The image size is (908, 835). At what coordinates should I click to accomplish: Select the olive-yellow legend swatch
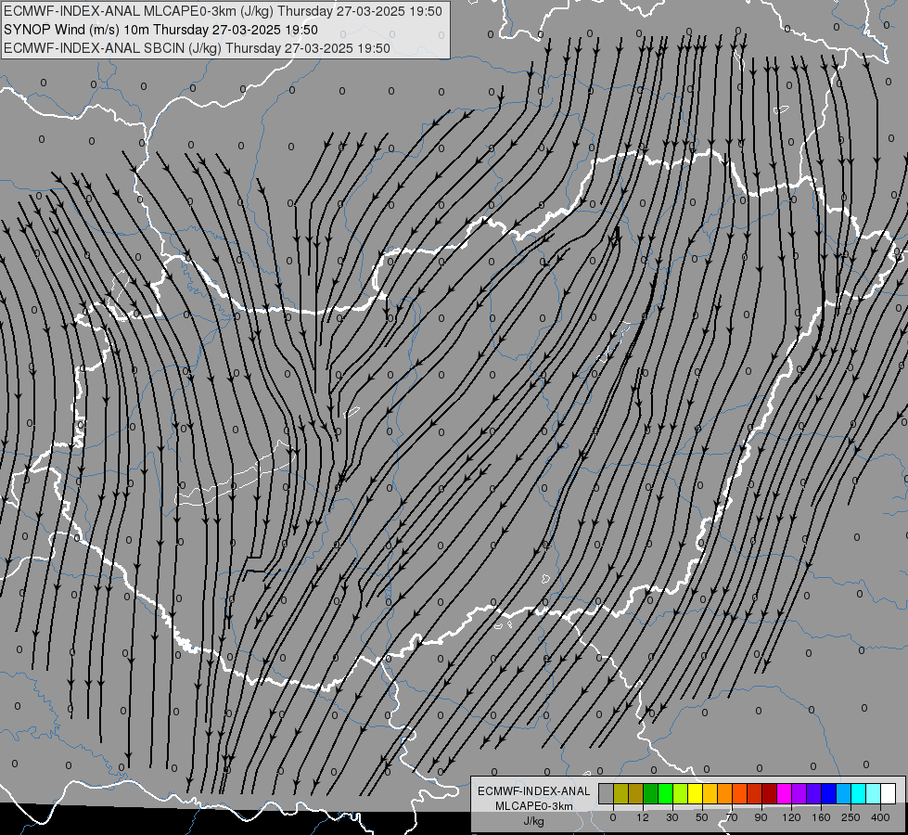coord(620,793)
